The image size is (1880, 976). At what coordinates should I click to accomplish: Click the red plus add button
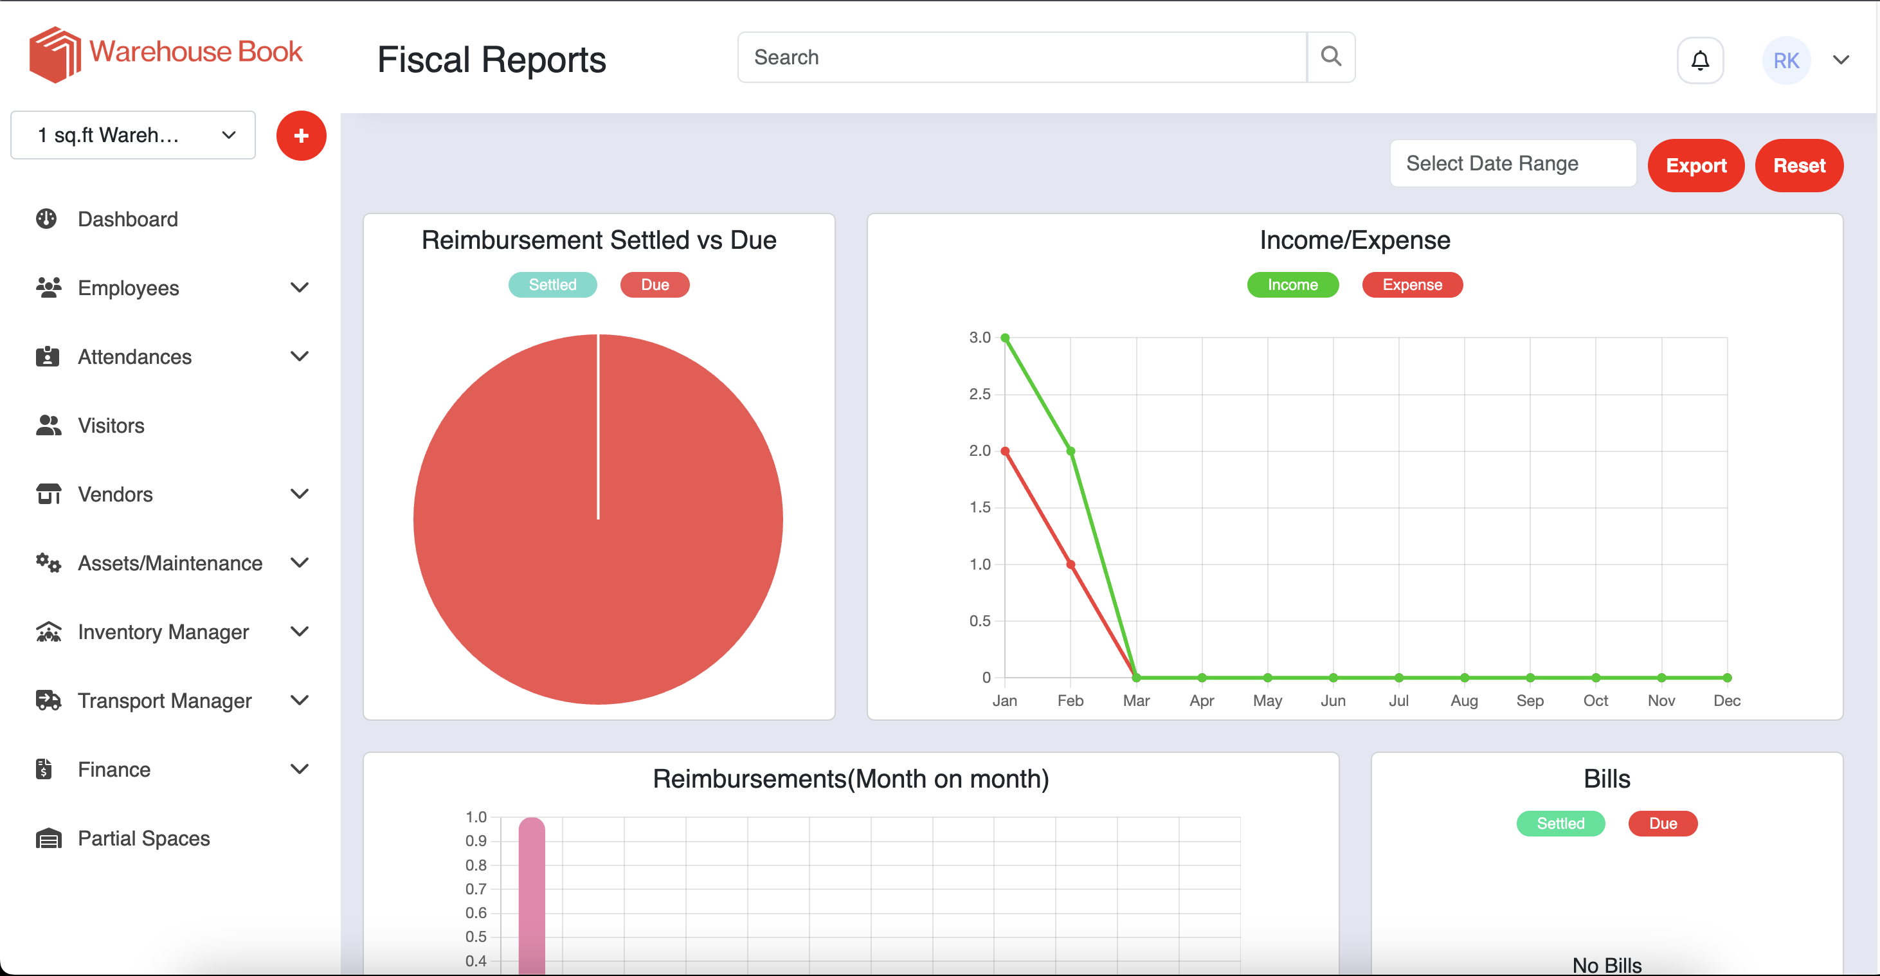point(301,136)
